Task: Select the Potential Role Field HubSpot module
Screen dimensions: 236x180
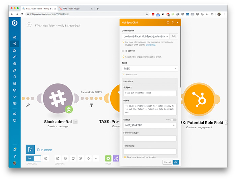Action: pos(199,99)
